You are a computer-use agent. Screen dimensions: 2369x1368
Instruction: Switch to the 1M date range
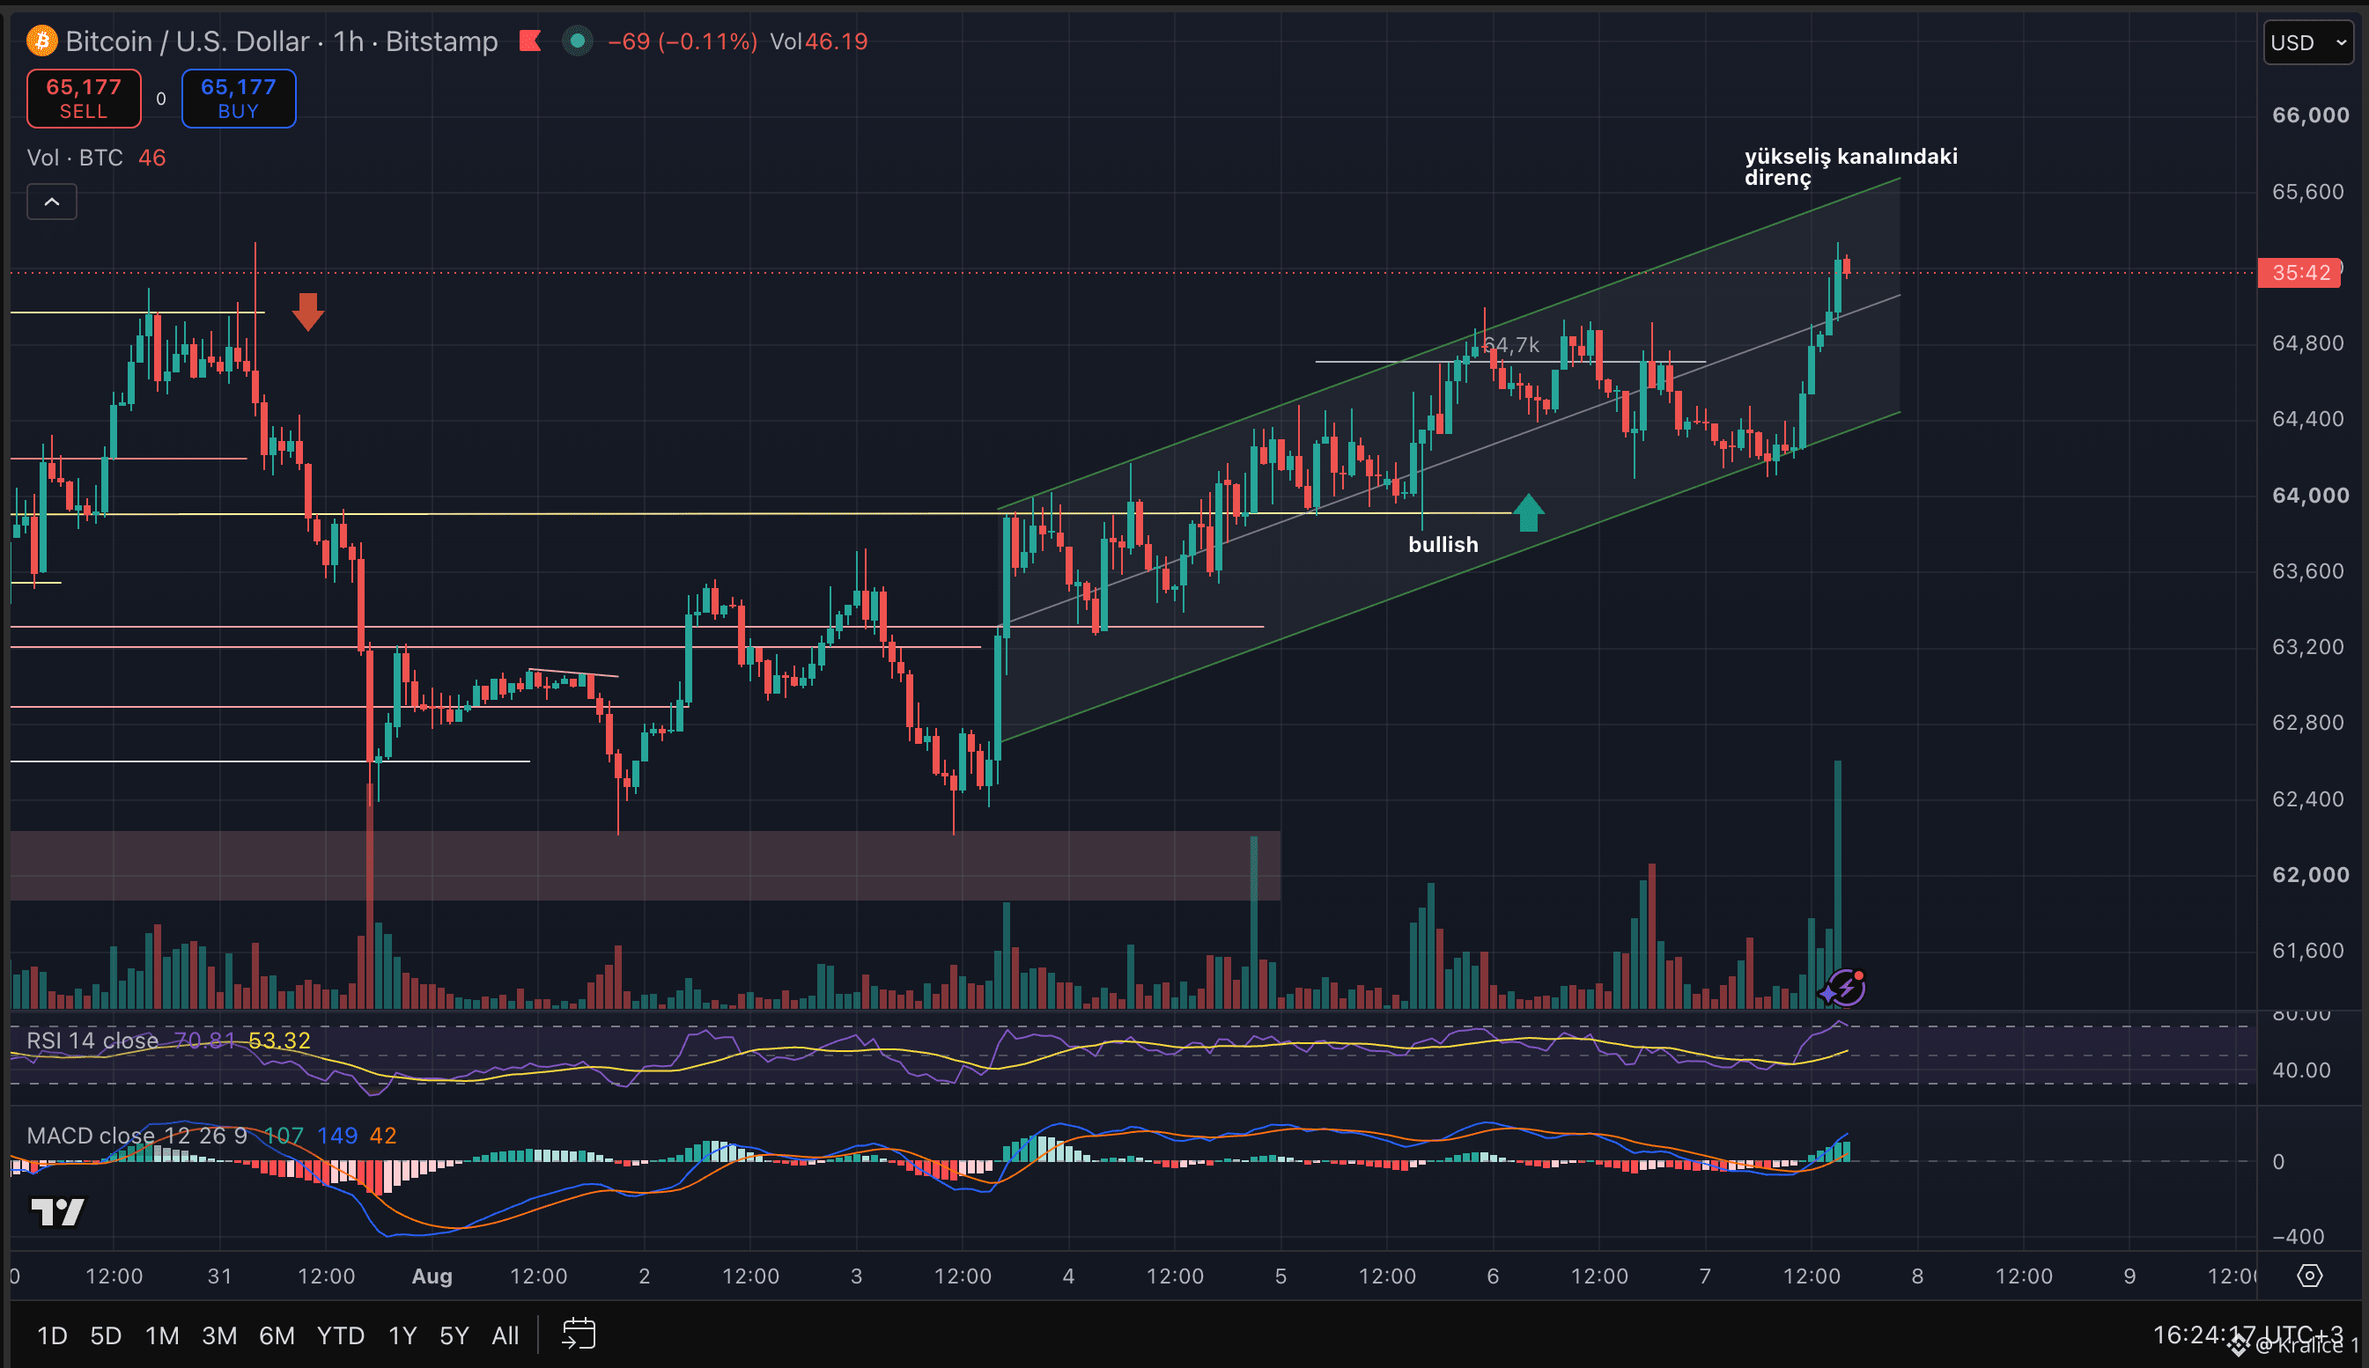coord(162,1335)
